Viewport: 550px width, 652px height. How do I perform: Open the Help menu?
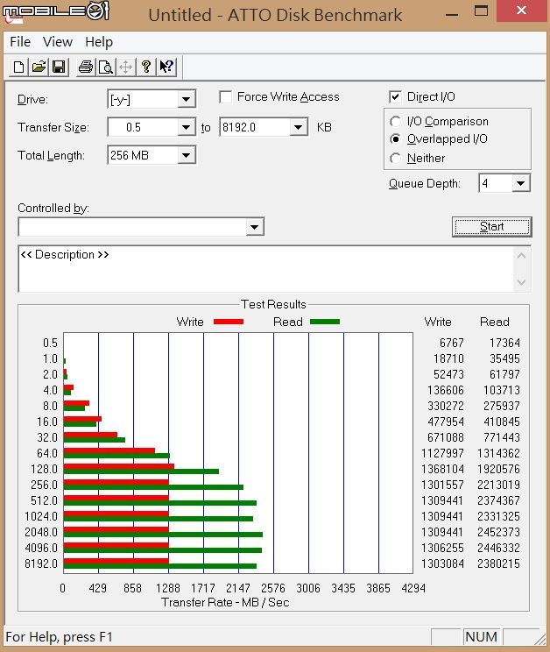(x=99, y=42)
